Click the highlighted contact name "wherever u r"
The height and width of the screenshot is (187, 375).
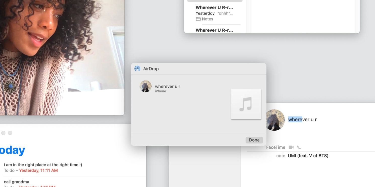pyautogui.click(x=302, y=120)
